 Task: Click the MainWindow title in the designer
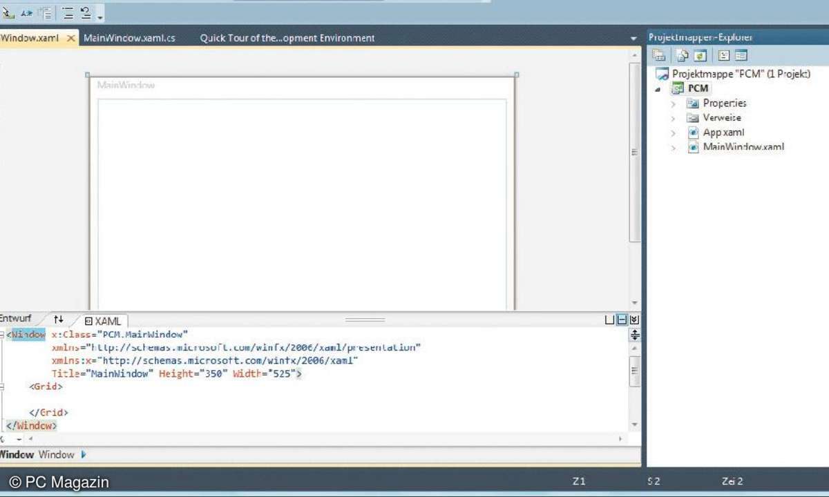(126, 85)
